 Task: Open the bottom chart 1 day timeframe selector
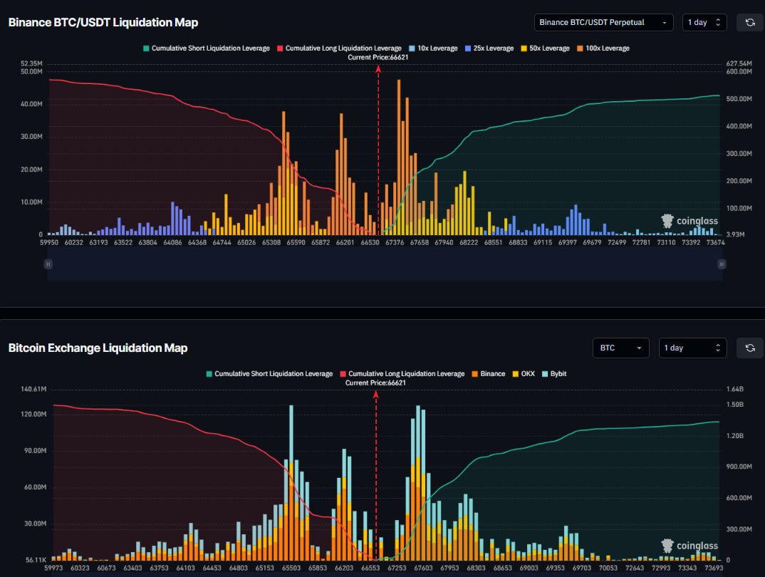(x=692, y=348)
